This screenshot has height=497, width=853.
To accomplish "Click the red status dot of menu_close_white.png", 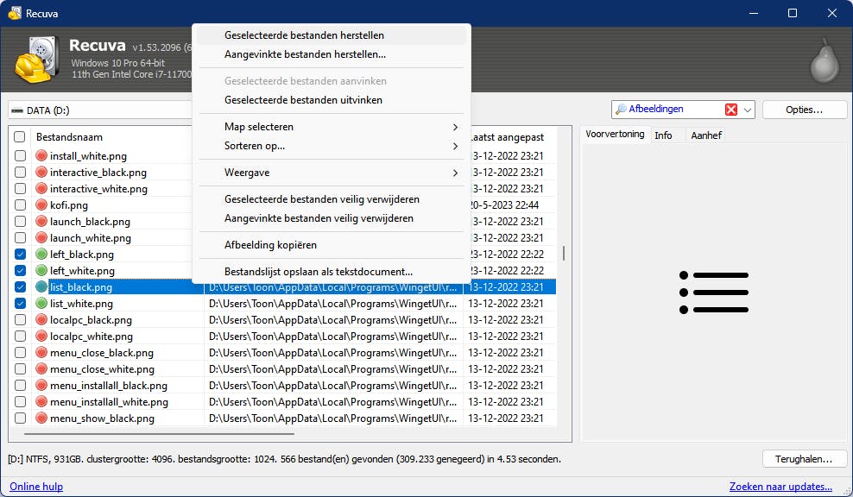I will (41, 368).
